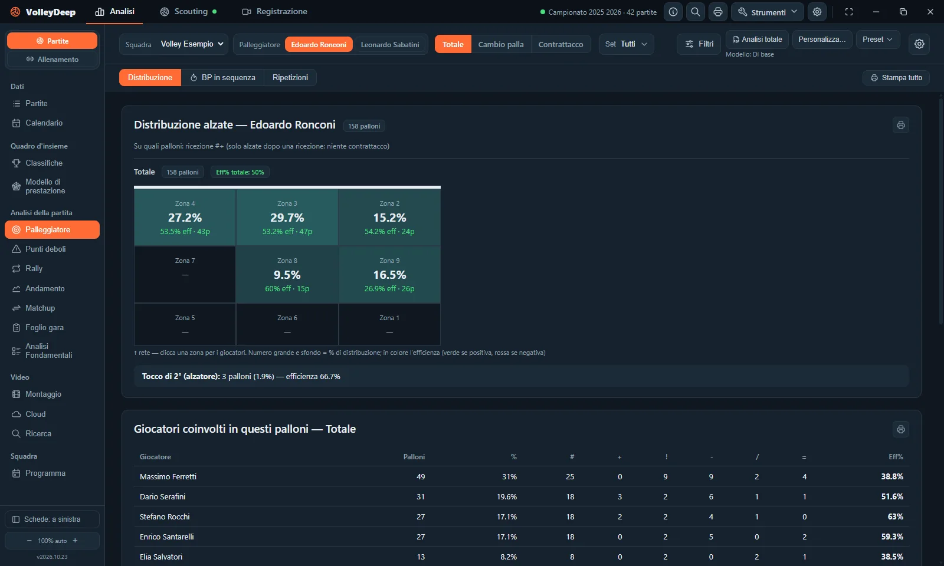Open settings gear next to Strumenti
This screenshot has width=944, height=566.
[817, 12]
